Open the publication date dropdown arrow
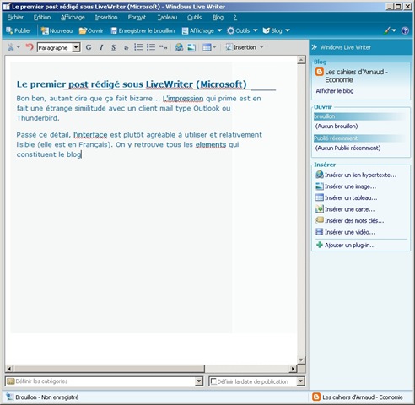 (x=300, y=381)
